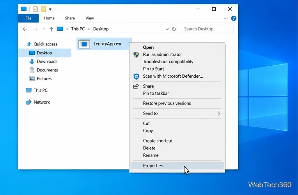Select Quick access in the navigation pane
This screenshot has height=195, width=298.
pyautogui.click(x=45, y=44)
